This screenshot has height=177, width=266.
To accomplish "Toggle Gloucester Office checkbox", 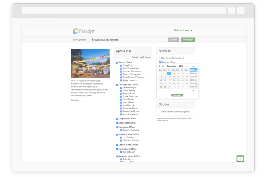I will tap(117, 123).
